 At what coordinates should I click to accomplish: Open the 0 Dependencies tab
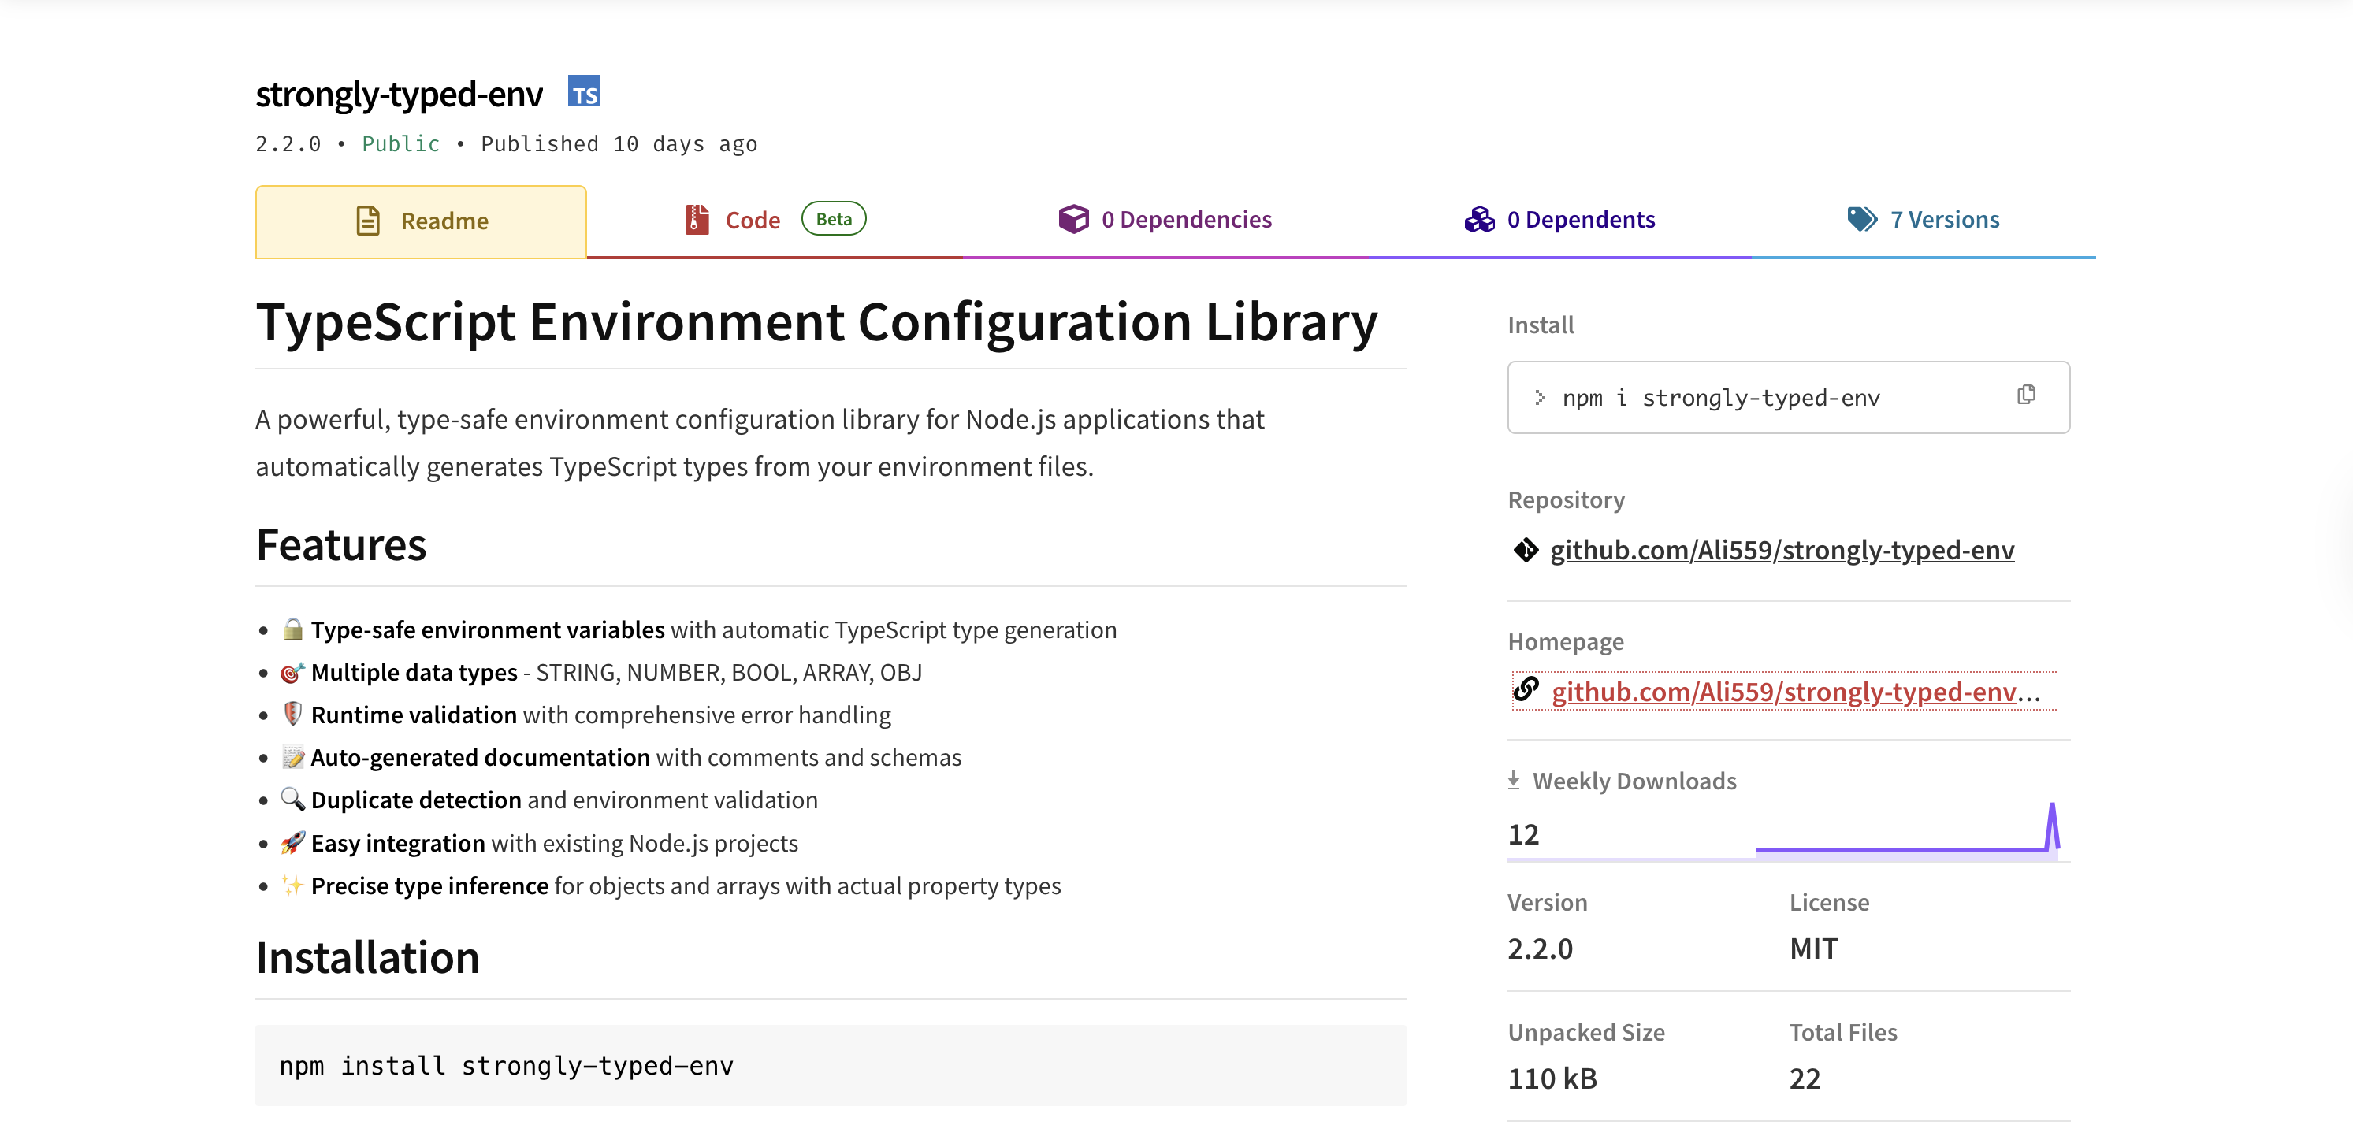[1186, 219]
